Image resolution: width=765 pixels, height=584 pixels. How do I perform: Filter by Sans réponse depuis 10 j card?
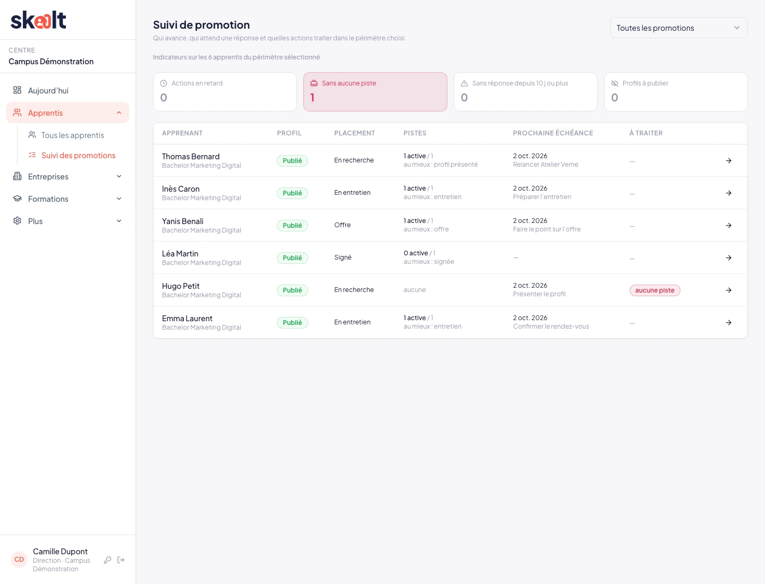click(x=525, y=92)
